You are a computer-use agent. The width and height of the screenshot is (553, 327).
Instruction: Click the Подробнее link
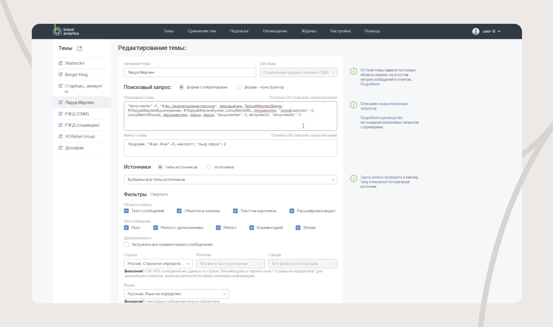pos(370,84)
